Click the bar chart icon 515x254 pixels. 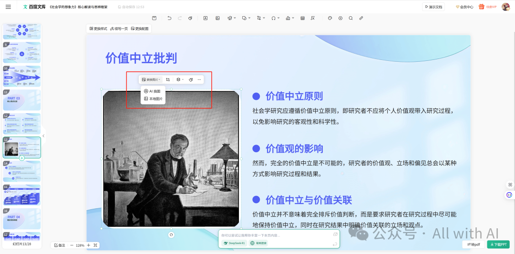[x=288, y=19]
